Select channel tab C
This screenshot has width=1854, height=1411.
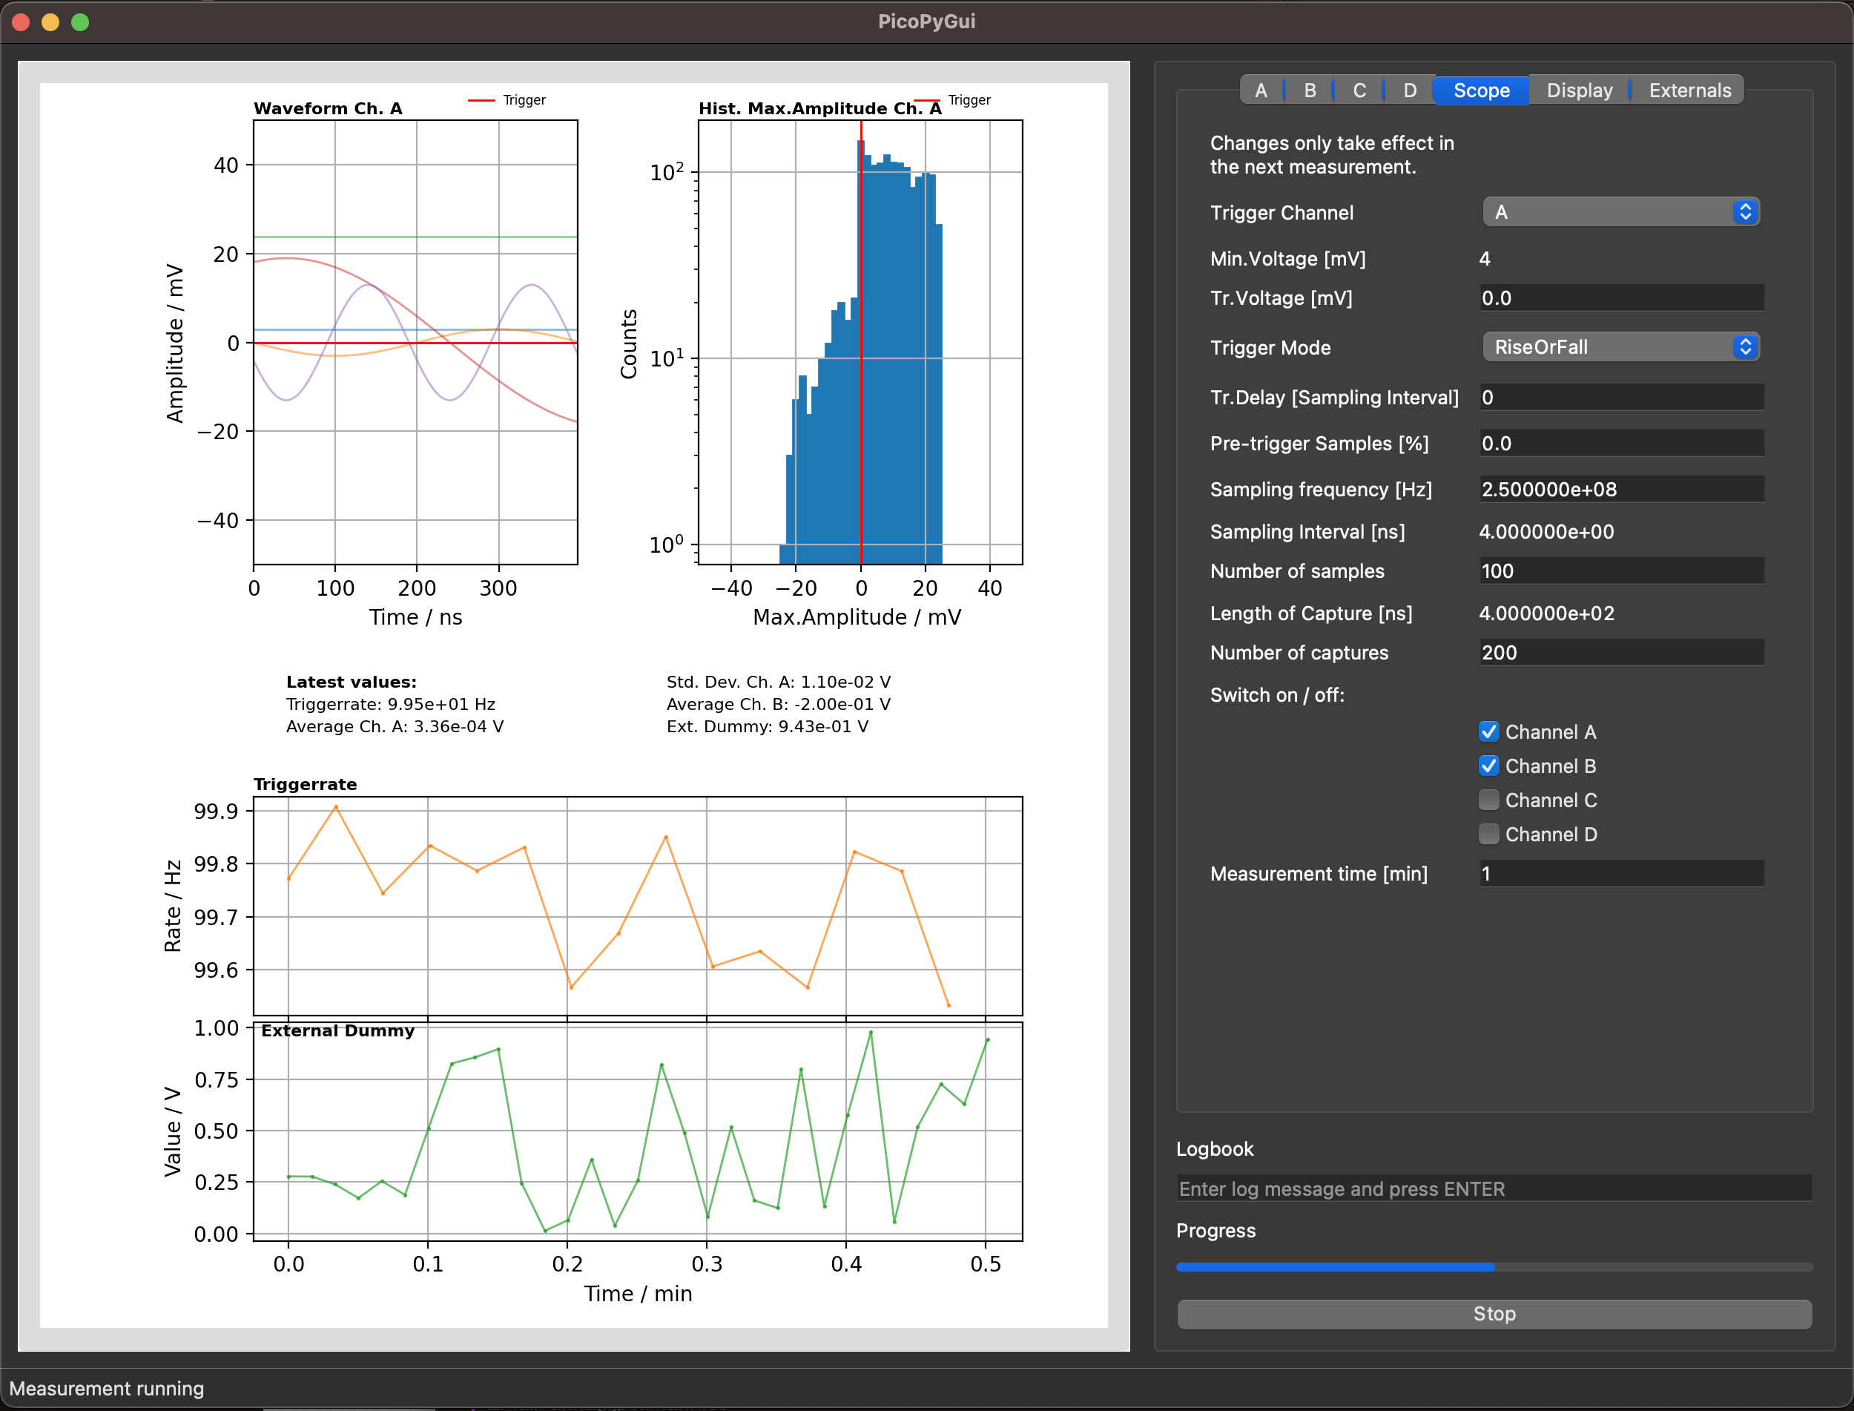point(1359,90)
